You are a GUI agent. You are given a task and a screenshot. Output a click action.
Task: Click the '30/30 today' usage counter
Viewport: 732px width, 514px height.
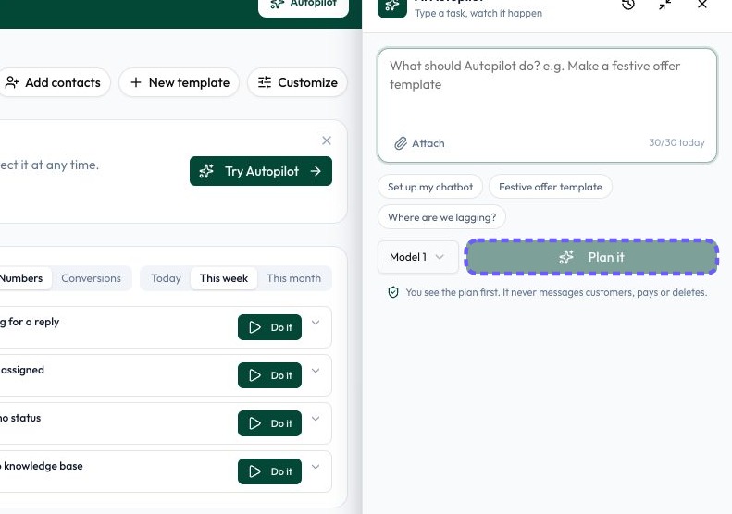(676, 142)
